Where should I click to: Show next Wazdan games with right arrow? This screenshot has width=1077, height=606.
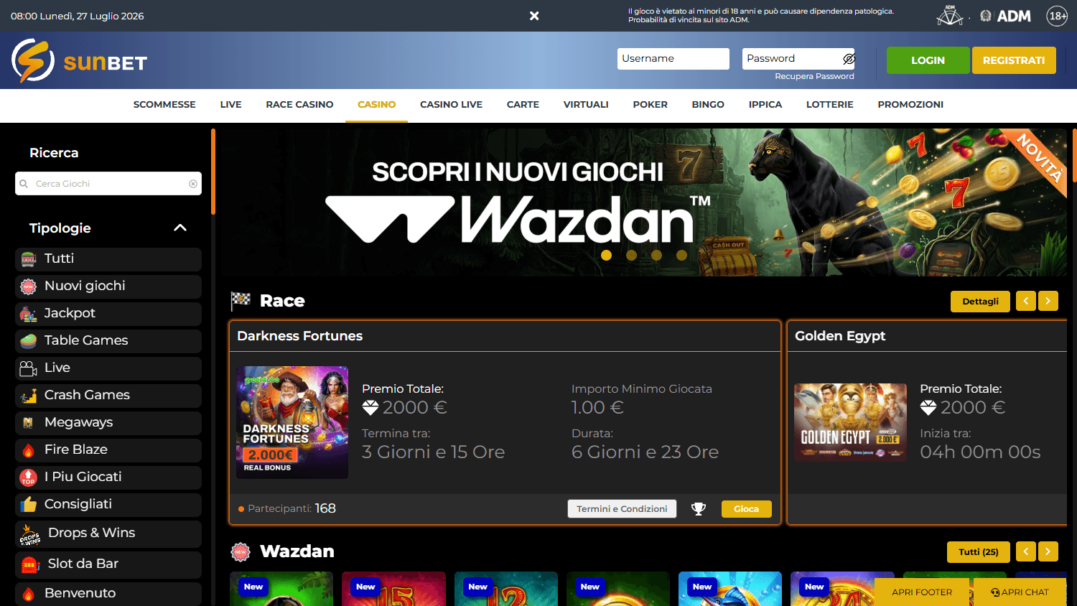point(1048,552)
